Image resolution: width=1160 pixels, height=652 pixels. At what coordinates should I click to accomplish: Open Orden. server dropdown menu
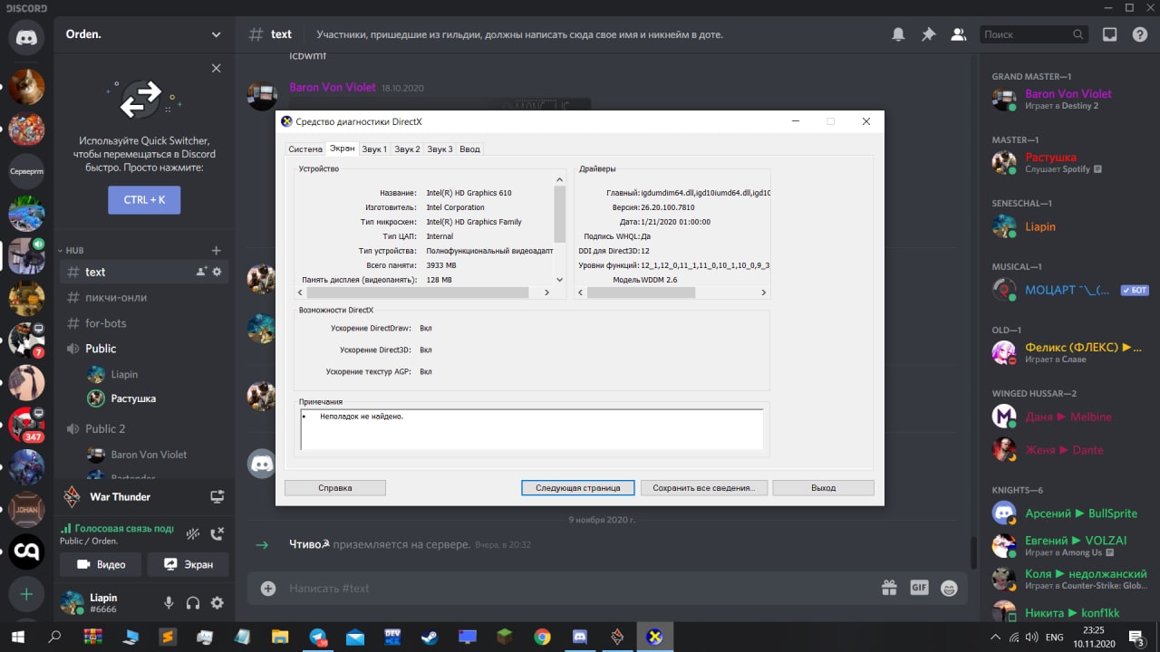pyautogui.click(x=143, y=34)
